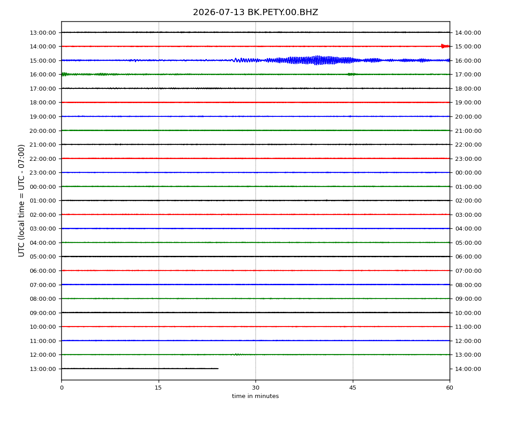
Task: Click the 13:00:00 left axis label at top
Action: [43, 32]
